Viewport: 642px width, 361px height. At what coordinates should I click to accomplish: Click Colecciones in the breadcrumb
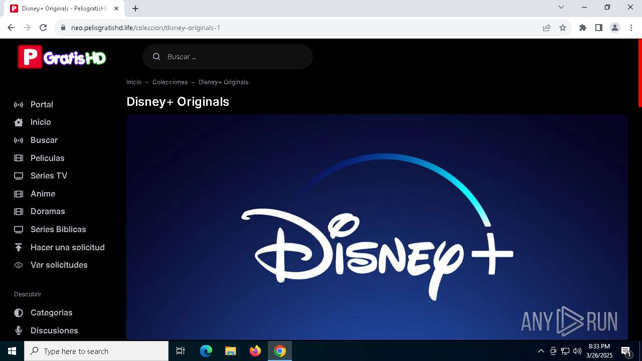point(170,82)
